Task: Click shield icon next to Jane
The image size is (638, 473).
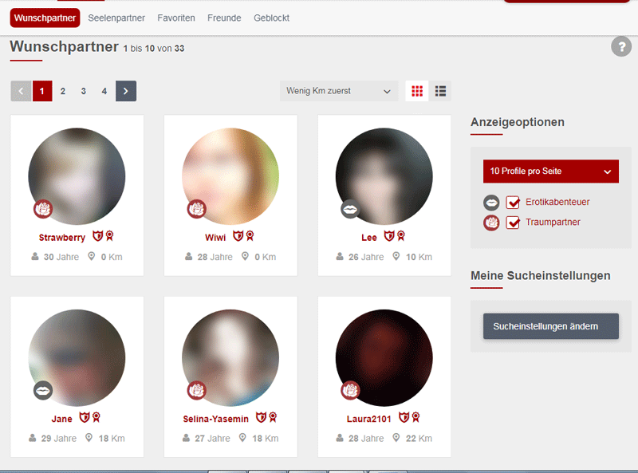Action: click(x=85, y=418)
